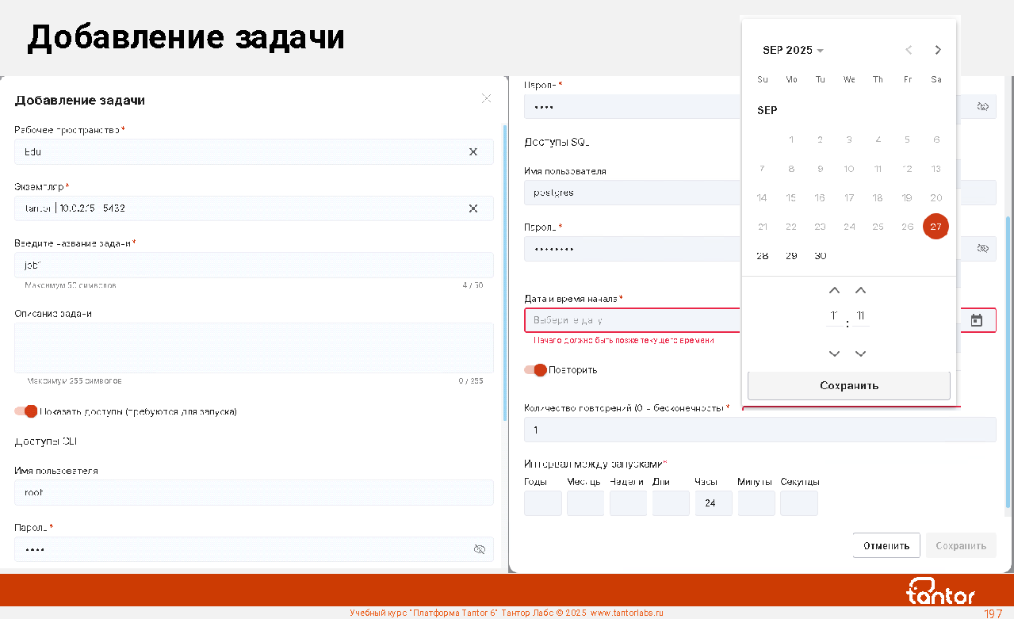
Task: Click the Отменить button
Action: pyautogui.click(x=886, y=545)
